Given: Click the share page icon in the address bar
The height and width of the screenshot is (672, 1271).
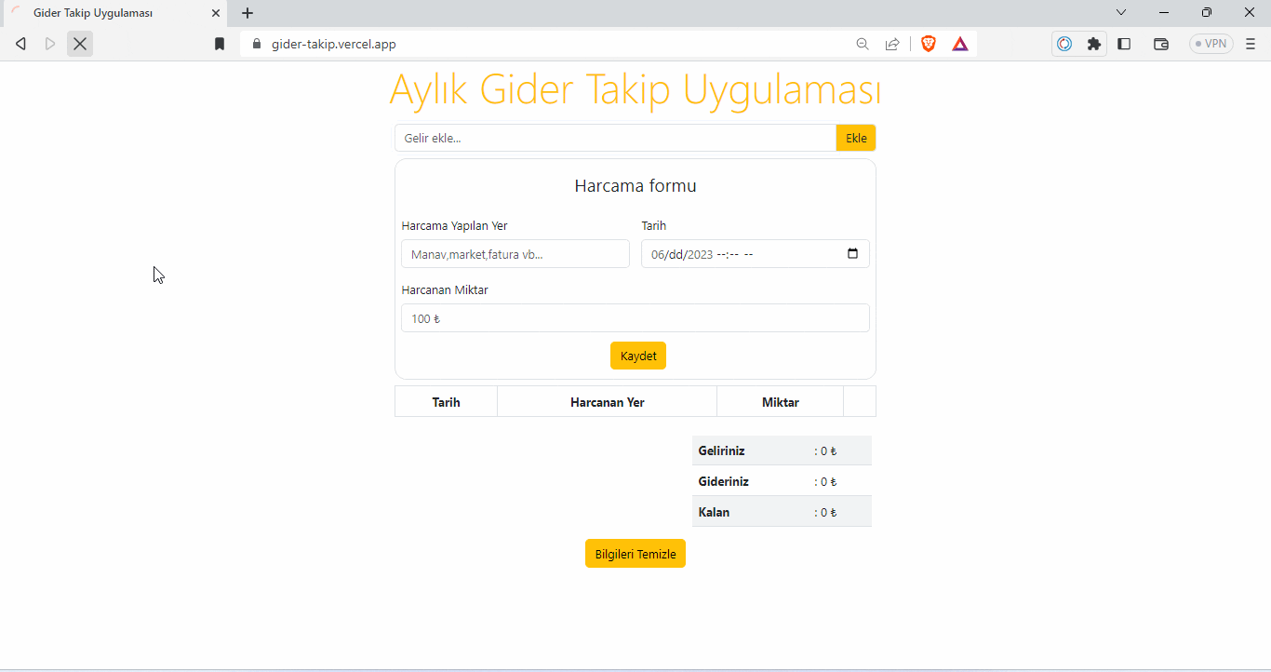Looking at the screenshot, I should click(892, 44).
